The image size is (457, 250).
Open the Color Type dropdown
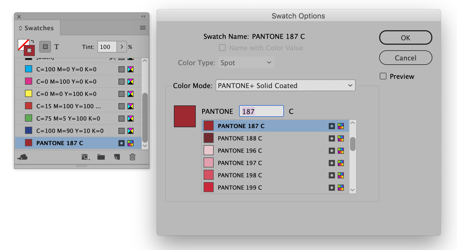click(x=246, y=62)
